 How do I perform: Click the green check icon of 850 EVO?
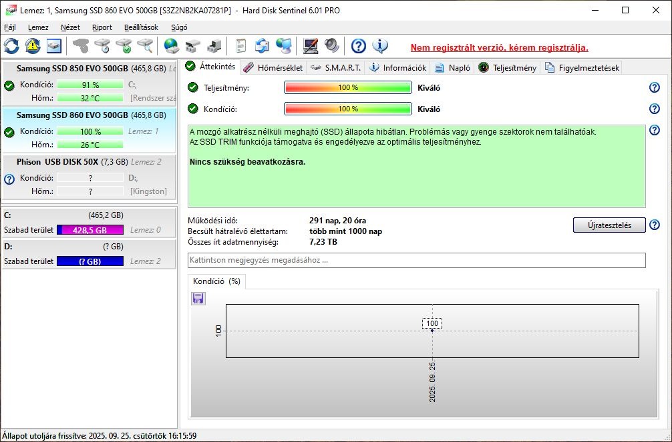click(9, 85)
